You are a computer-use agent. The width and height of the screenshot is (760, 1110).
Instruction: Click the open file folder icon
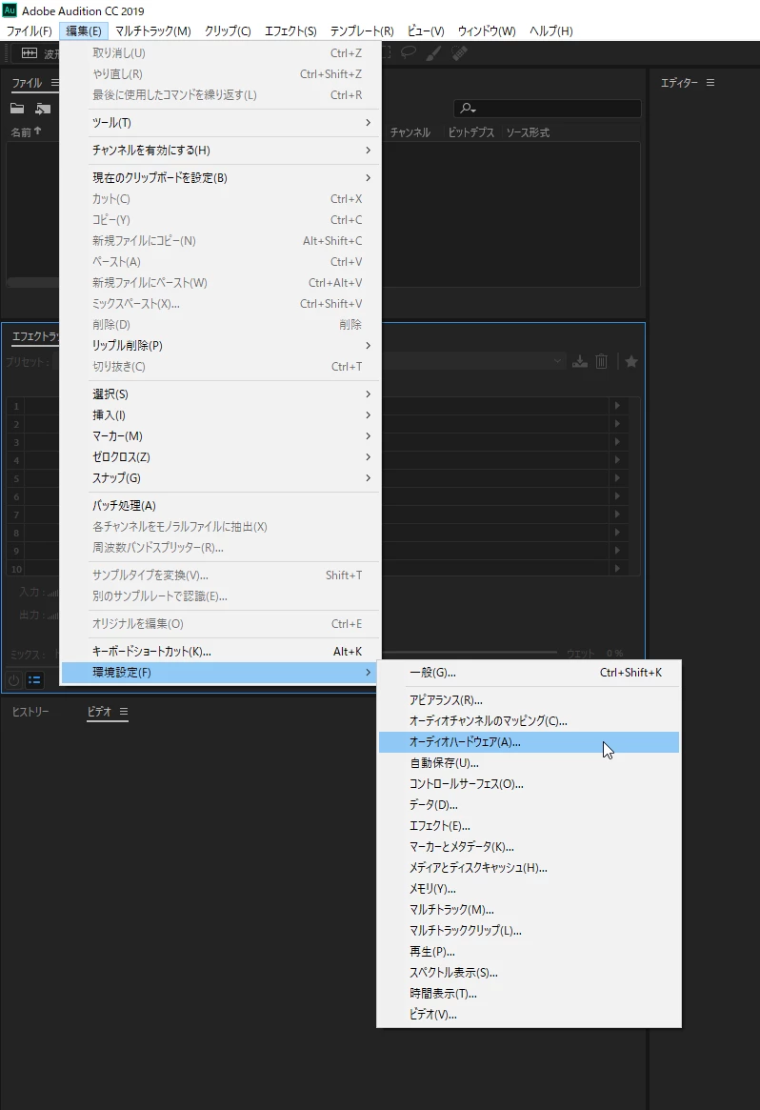click(17, 109)
